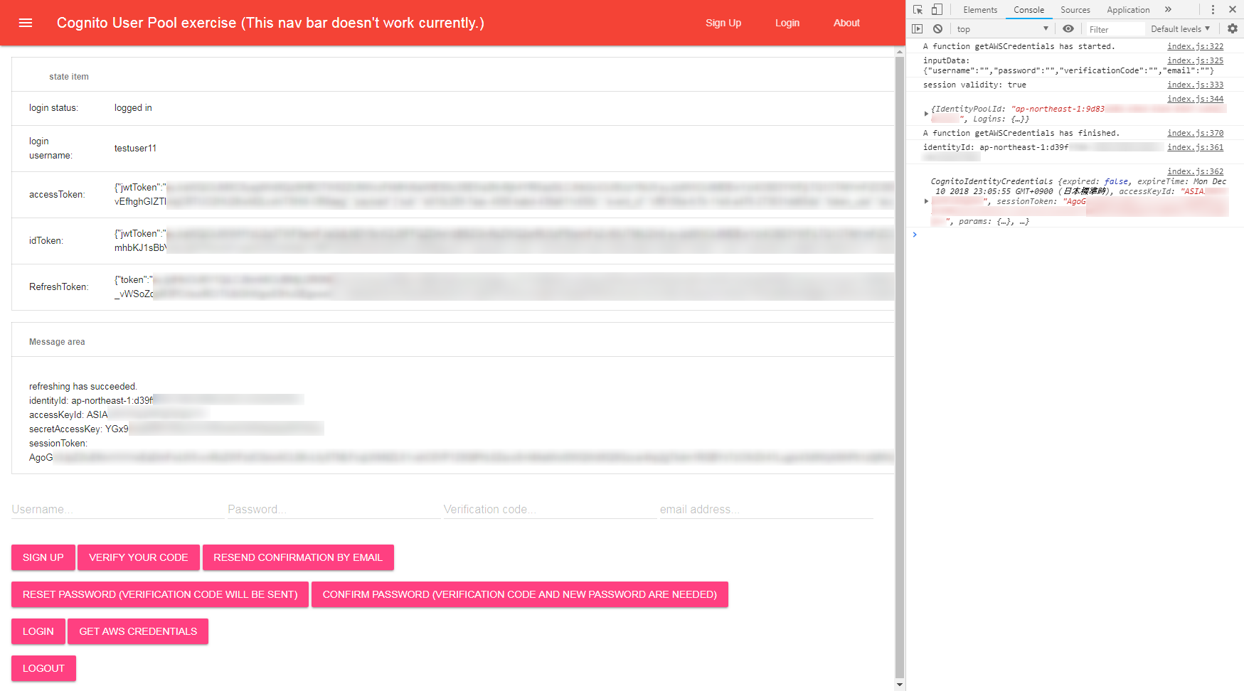Click the Filter input in the console
The height and width of the screenshot is (691, 1244).
pyautogui.click(x=1115, y=28)
